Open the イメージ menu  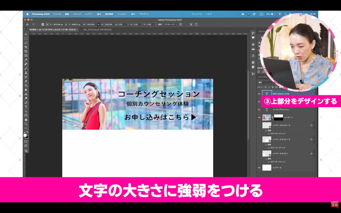(77, 14)
